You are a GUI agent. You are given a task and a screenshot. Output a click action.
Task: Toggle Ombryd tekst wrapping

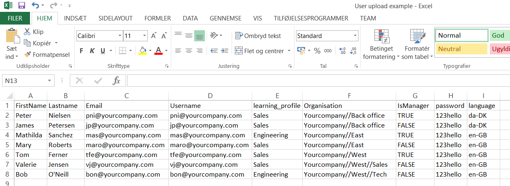tap(258, 36)
